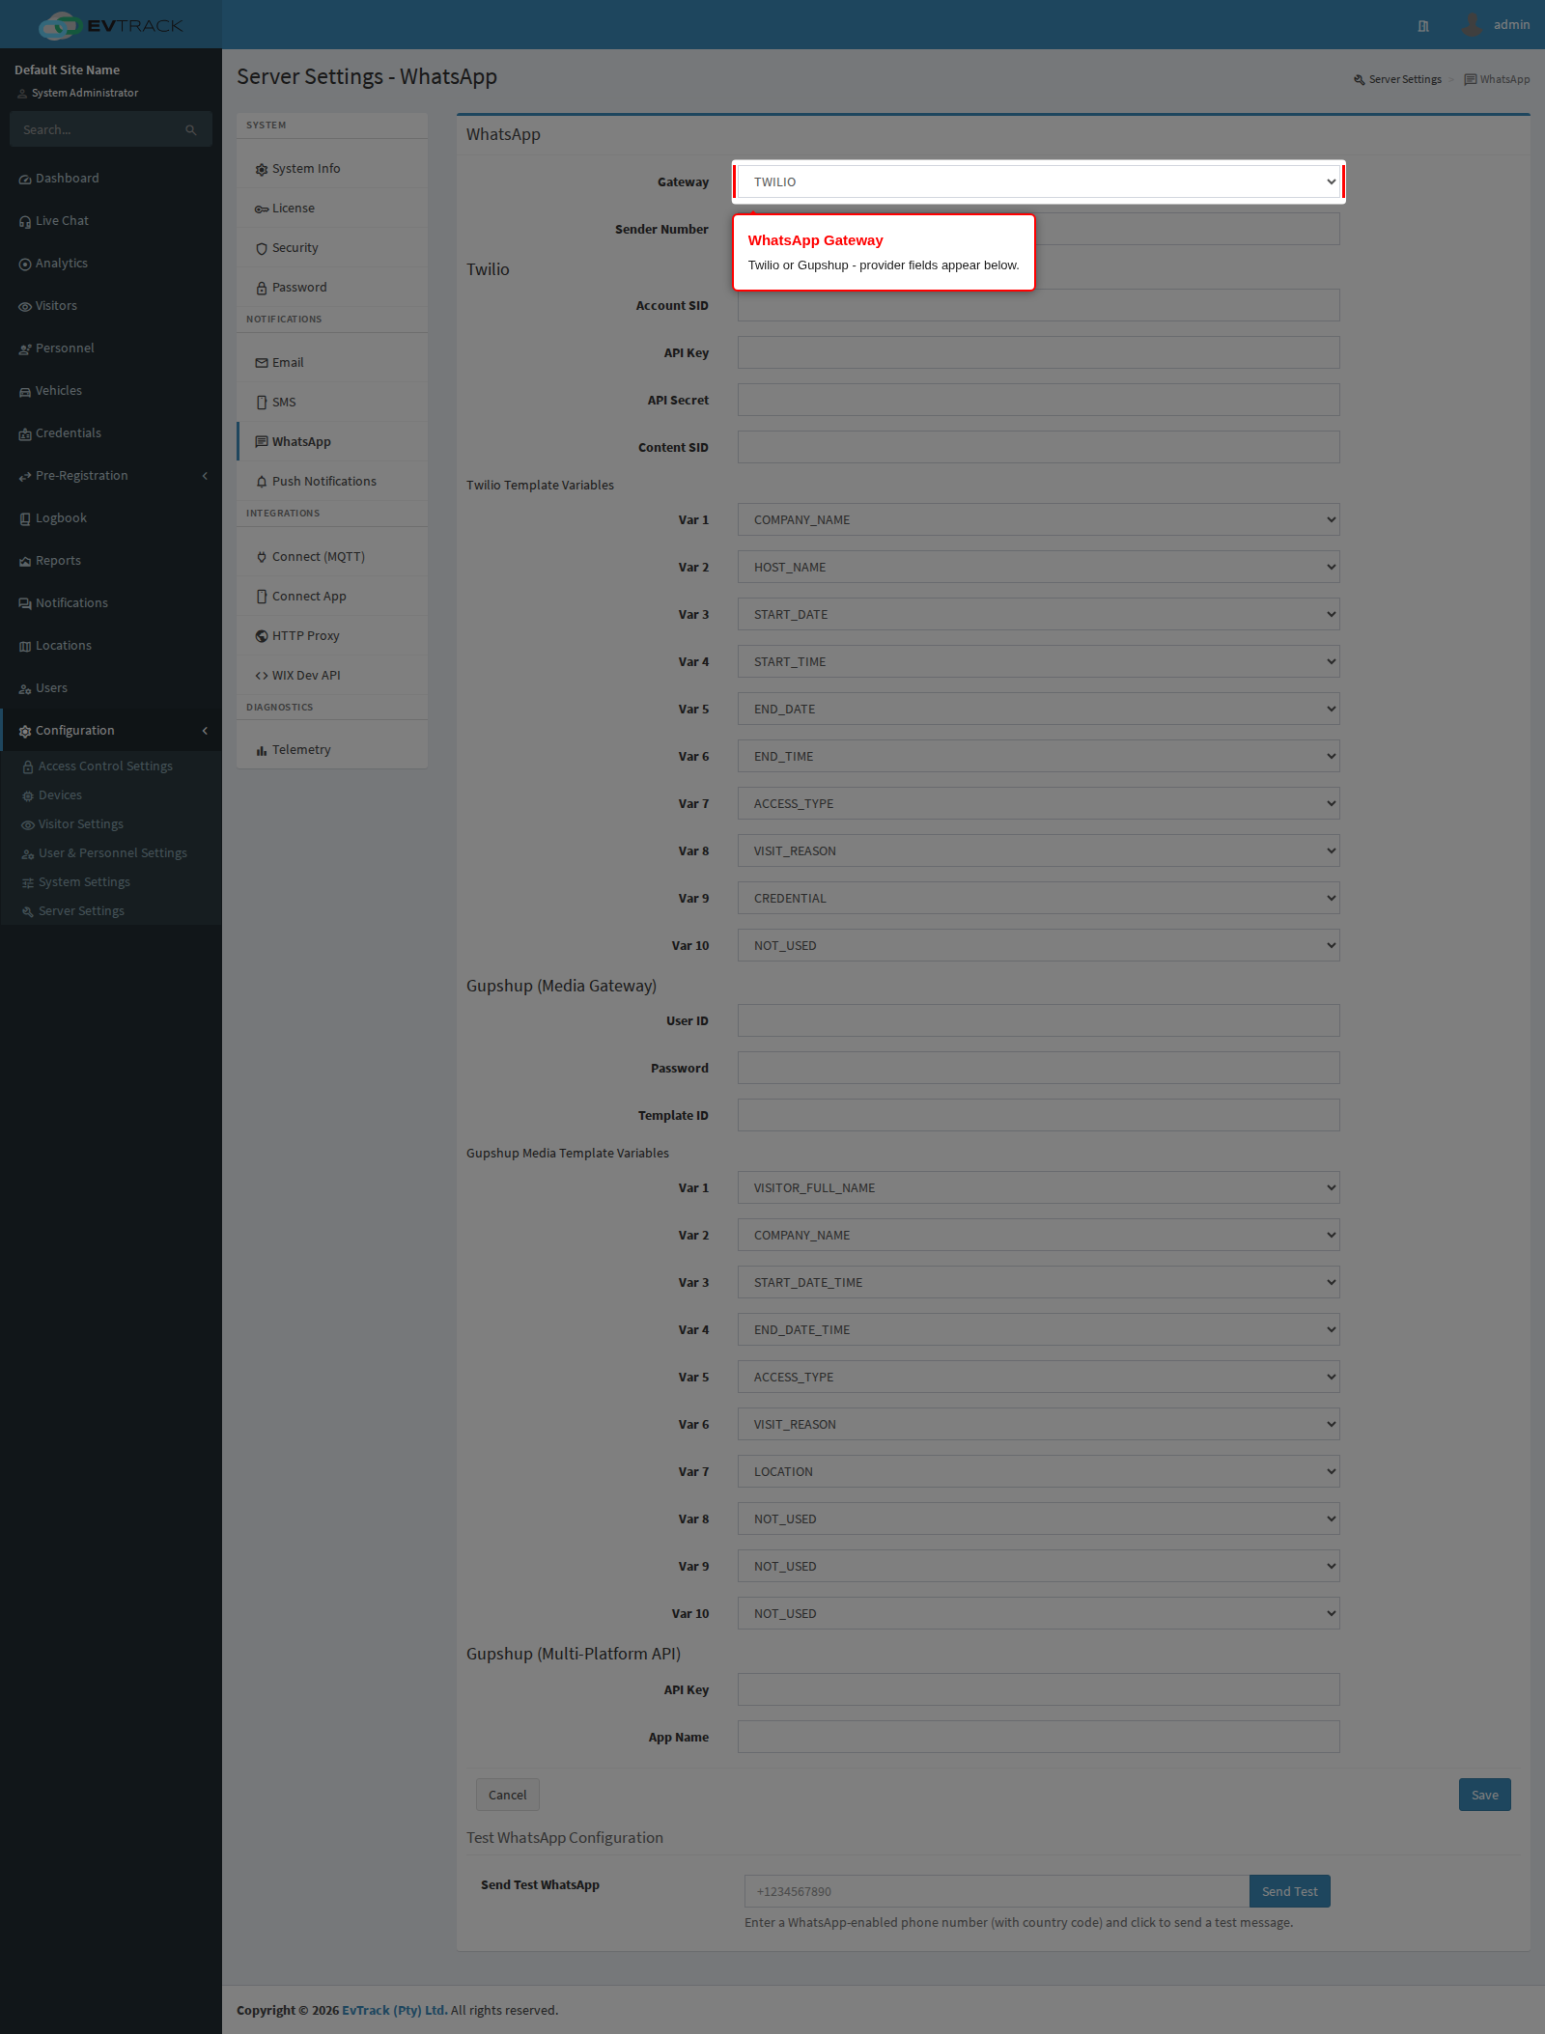
Task: Open Connect App settings
Action: coord(332,597)
